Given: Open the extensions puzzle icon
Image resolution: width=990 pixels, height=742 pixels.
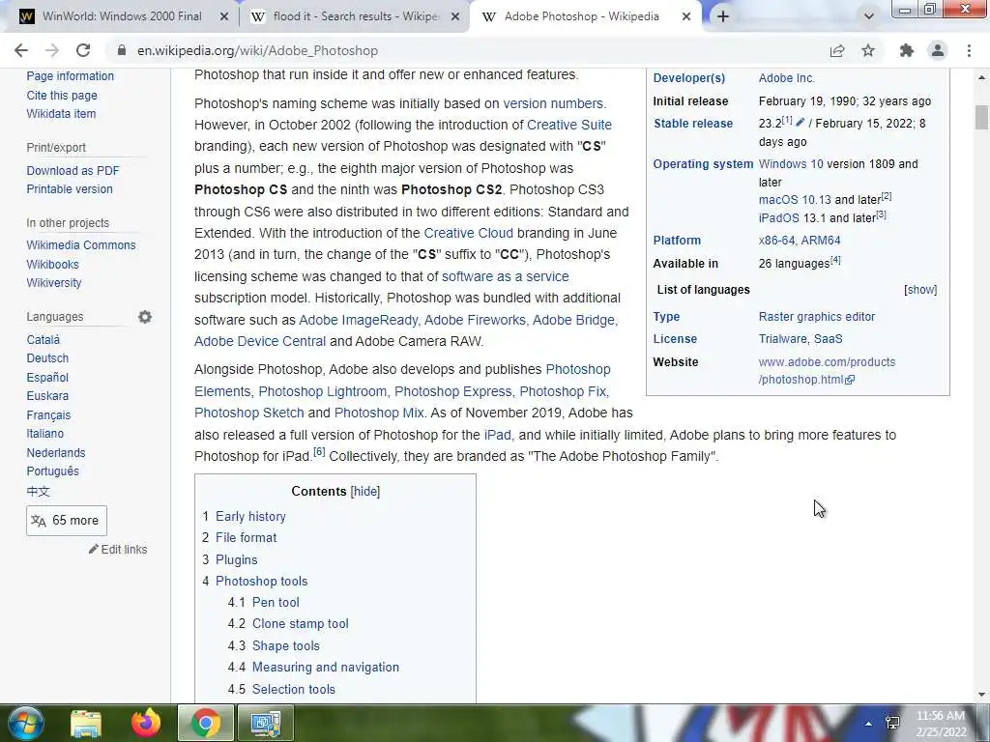Looking at the screenshot, I should 907,50.
